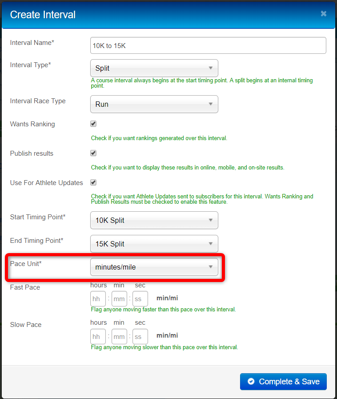Click the Slow Pace minutes field
The height and width of the screenshot is (399, 337).
[x=119, y=336]
